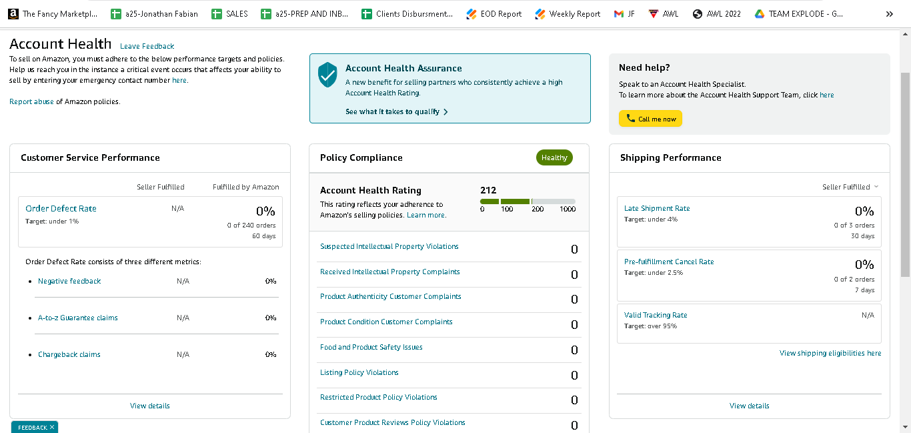Click the emergency contact number 'here' link
This screenshot has width=911, height=433.
point(179,80)
